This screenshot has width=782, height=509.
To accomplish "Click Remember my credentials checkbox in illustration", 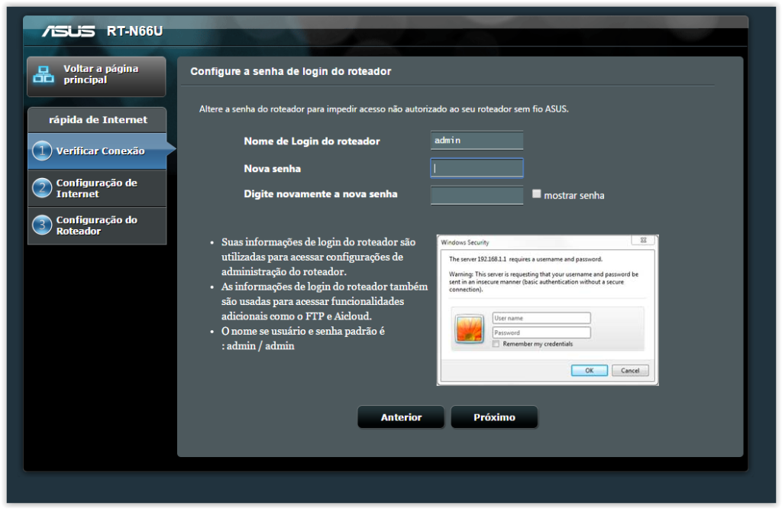I will pos(496,344).
